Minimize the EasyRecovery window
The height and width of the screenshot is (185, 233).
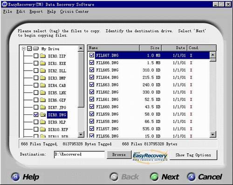pos(215,4)
